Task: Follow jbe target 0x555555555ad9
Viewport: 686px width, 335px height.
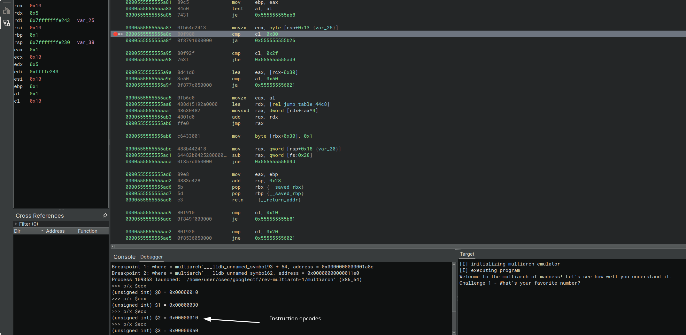Action: pos(275,60)
